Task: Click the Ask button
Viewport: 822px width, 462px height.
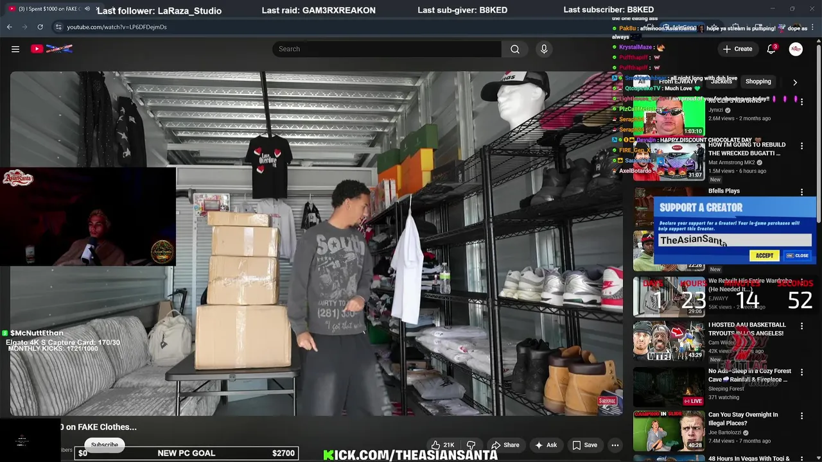Action: click(x=545, y=445)
